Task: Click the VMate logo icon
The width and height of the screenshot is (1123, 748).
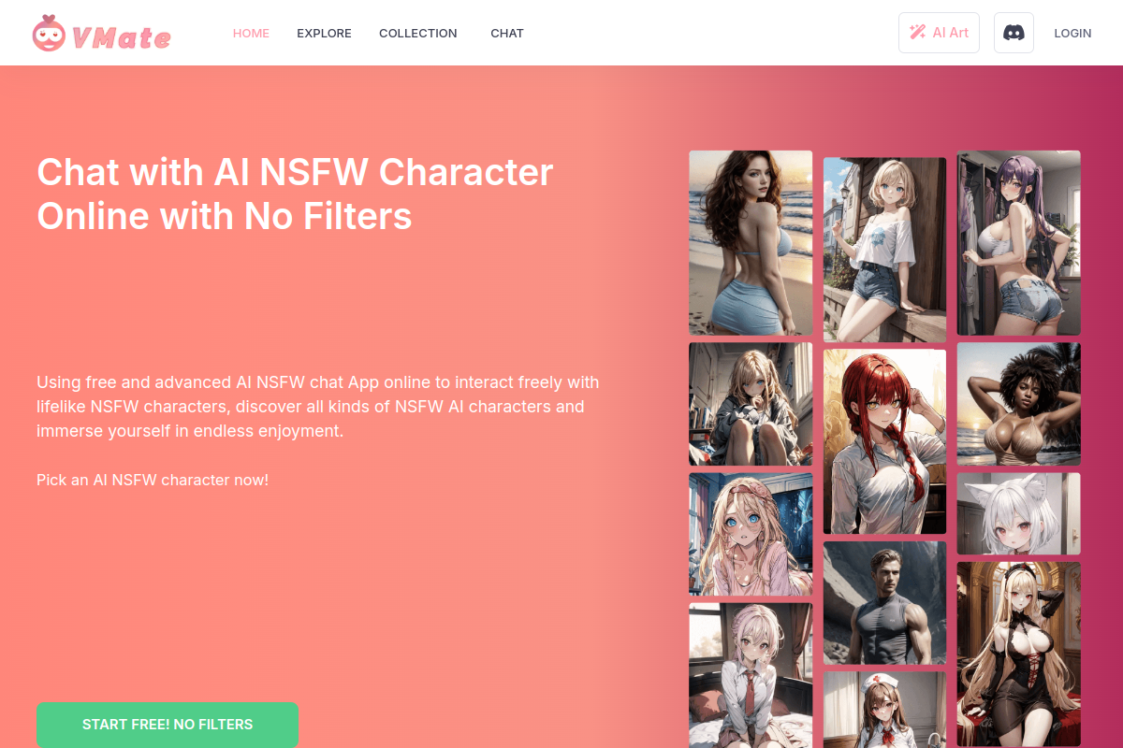Action: coord(49,34)
